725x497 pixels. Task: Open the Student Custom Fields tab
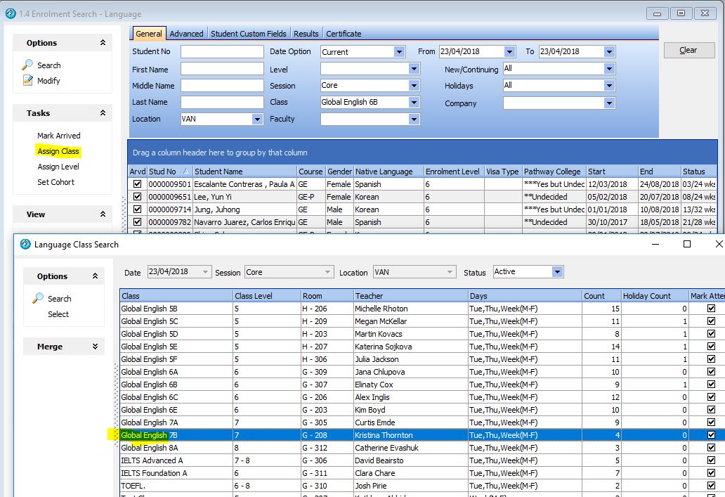249,34
